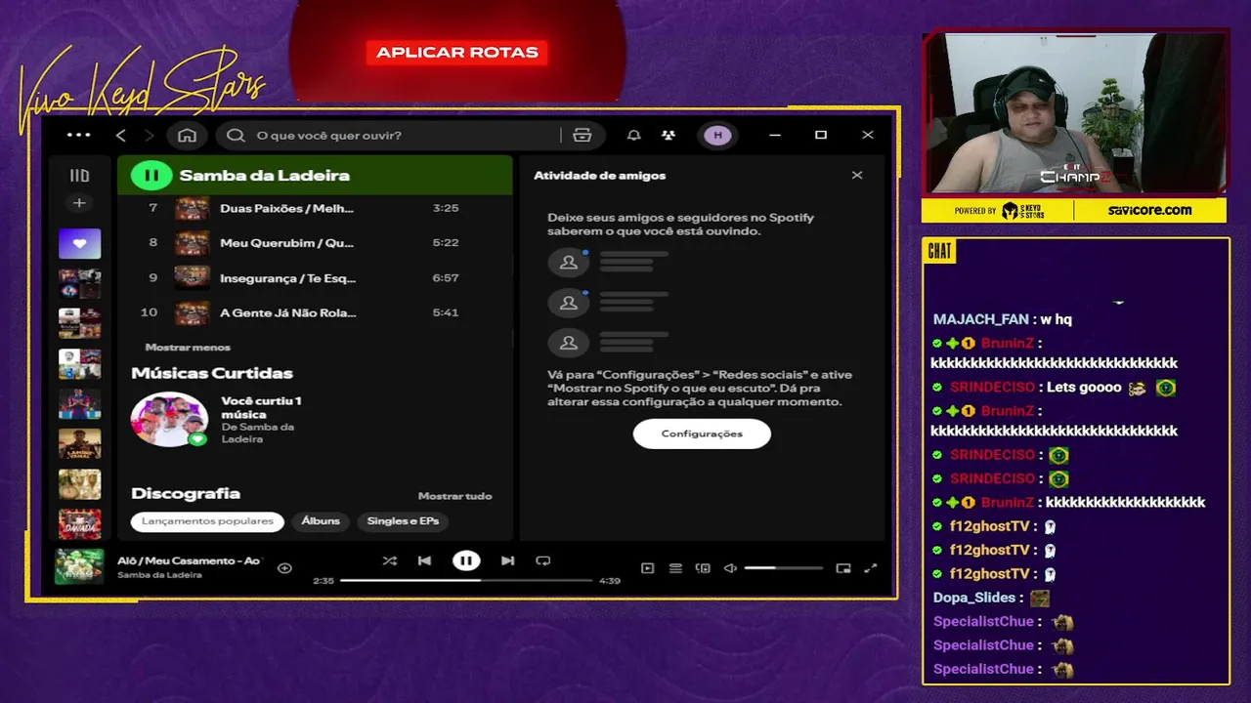
Task: Mute the volume speaker icon
Action: [x=730, y=568]
